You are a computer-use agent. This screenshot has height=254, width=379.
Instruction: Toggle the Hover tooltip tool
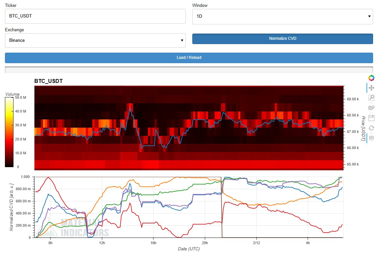pos(371,138)
